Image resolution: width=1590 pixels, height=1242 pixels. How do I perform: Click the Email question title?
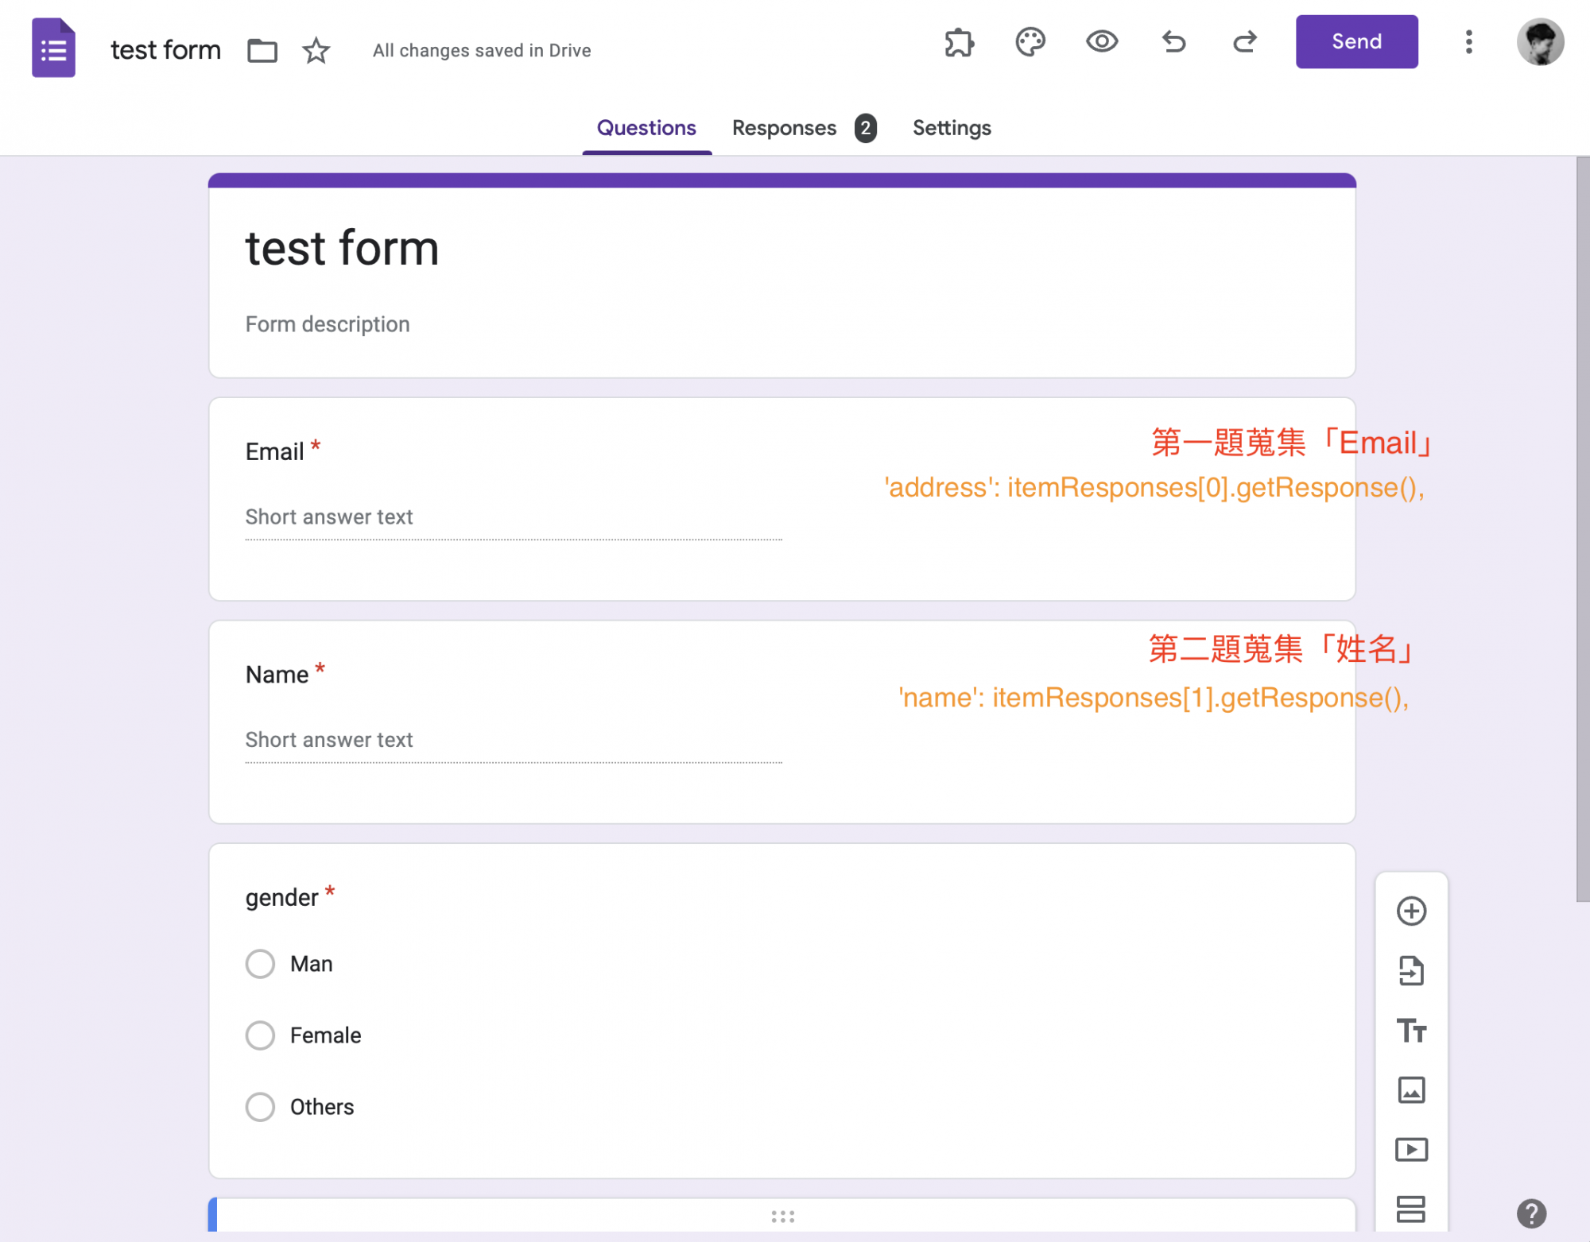pyautogui.click(x=274, y=451)
